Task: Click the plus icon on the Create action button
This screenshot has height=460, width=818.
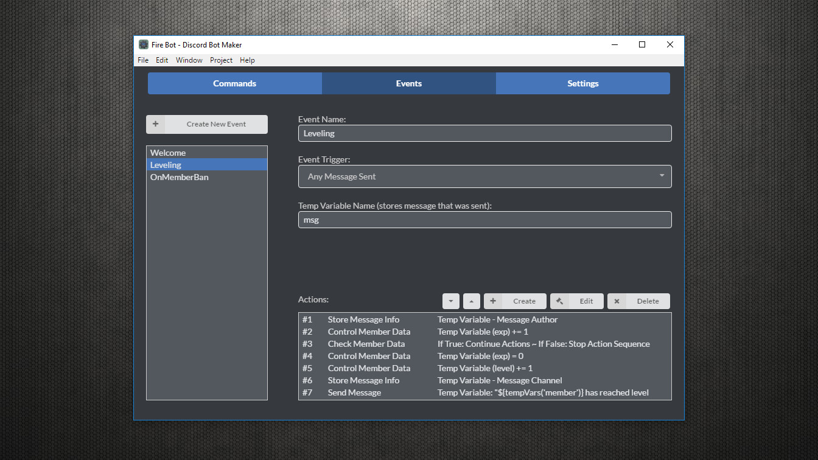Action: (494, 301)
